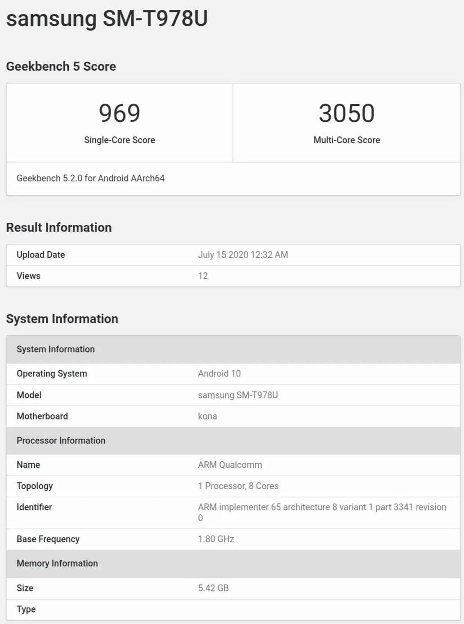
Task: Click the Geekbench 5.2.0 for Android AArch64 text
Action: pos(91,178)
